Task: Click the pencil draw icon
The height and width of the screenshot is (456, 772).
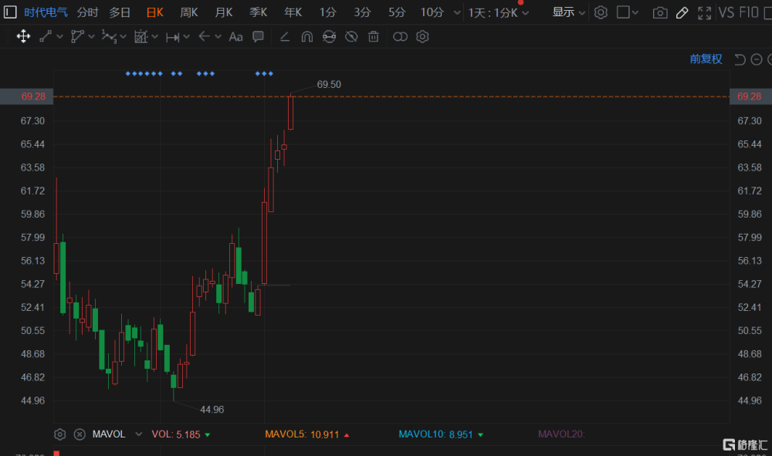Action: (x=682, y=13)
